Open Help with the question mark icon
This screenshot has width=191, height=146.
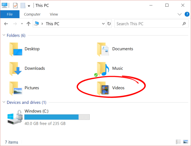point(187,14)
